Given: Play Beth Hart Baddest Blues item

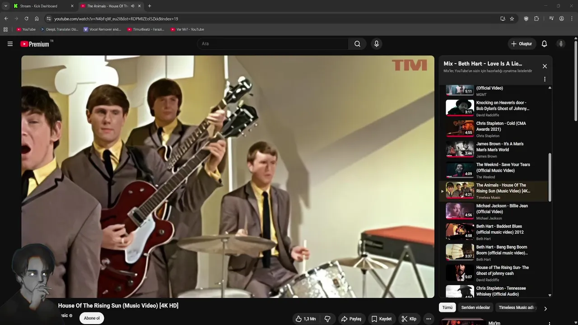Looking at the screenshot, I should (494, 232).
